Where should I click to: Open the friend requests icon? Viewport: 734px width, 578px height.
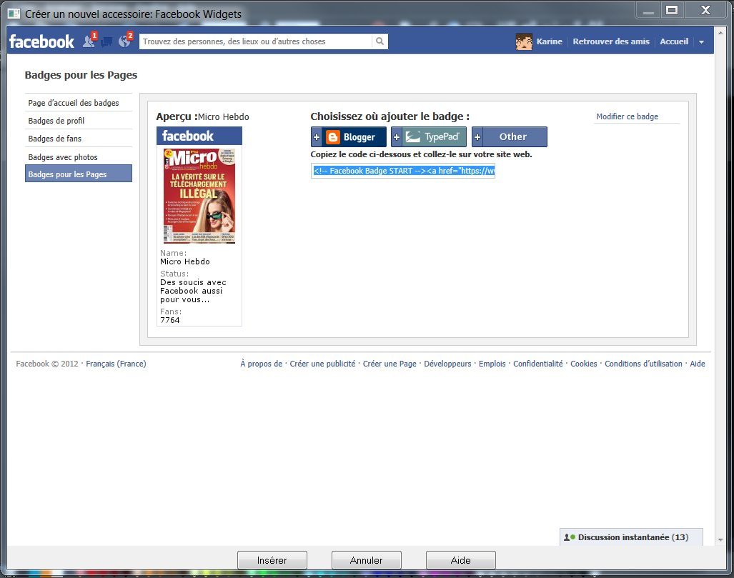coord(89,41)
